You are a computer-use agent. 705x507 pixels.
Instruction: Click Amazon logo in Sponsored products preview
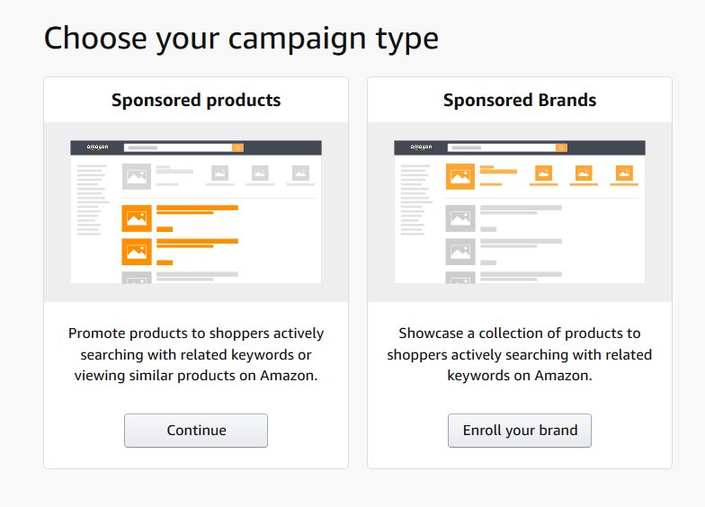(97, 147)
